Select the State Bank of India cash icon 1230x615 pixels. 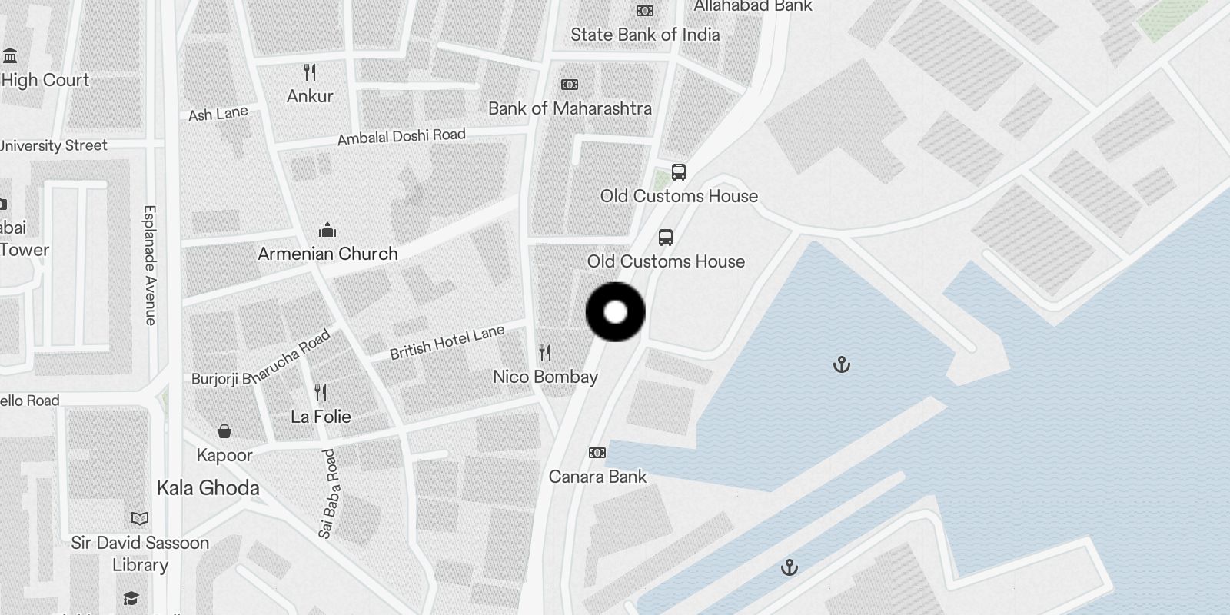coord(645,11)
